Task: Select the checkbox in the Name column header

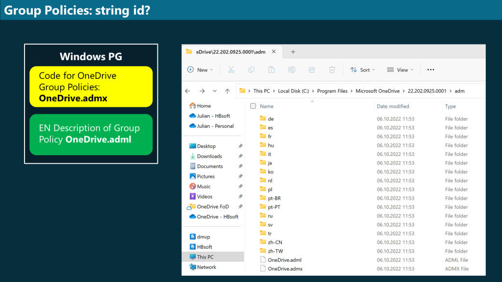Action: click(x=253, y=106)
